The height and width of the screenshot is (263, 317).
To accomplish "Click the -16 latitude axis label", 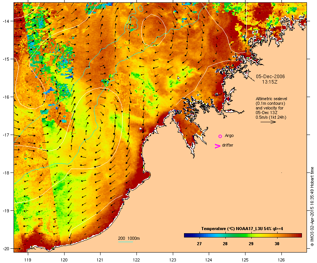I will tap(6, 97).
